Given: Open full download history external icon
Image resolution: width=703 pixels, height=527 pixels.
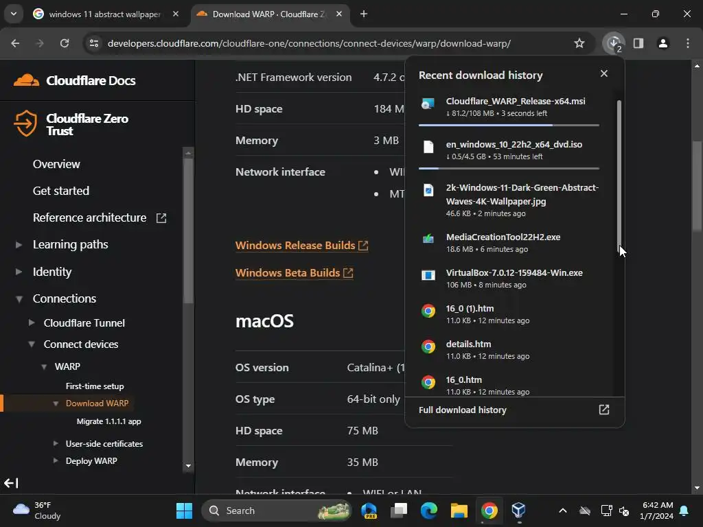Looking at the screenshot, I should (604, 410).
